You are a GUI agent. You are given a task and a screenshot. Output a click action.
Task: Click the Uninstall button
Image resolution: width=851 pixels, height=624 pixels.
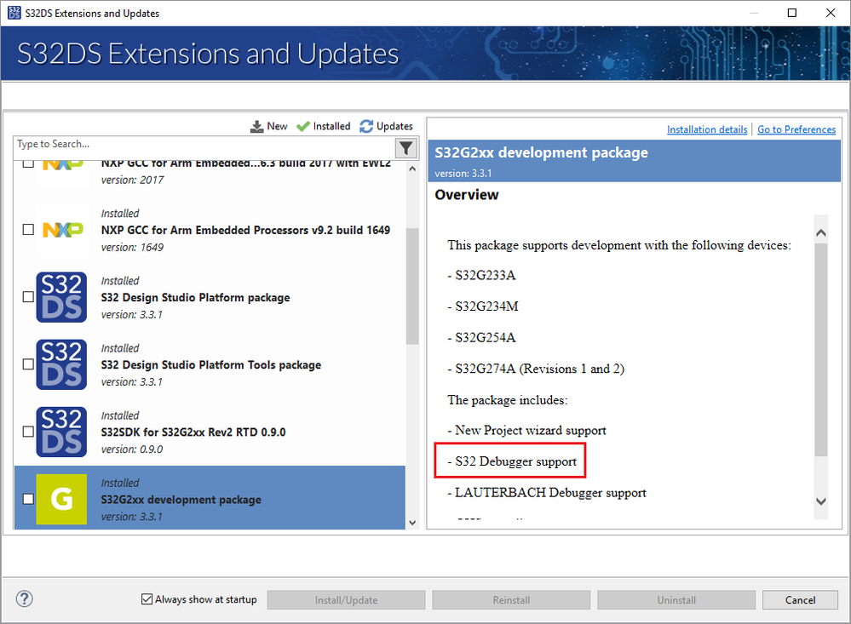click(676, 600)
